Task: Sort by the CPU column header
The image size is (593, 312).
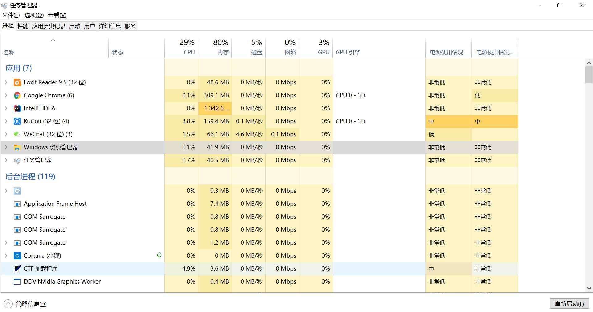Action: point(181,48)
